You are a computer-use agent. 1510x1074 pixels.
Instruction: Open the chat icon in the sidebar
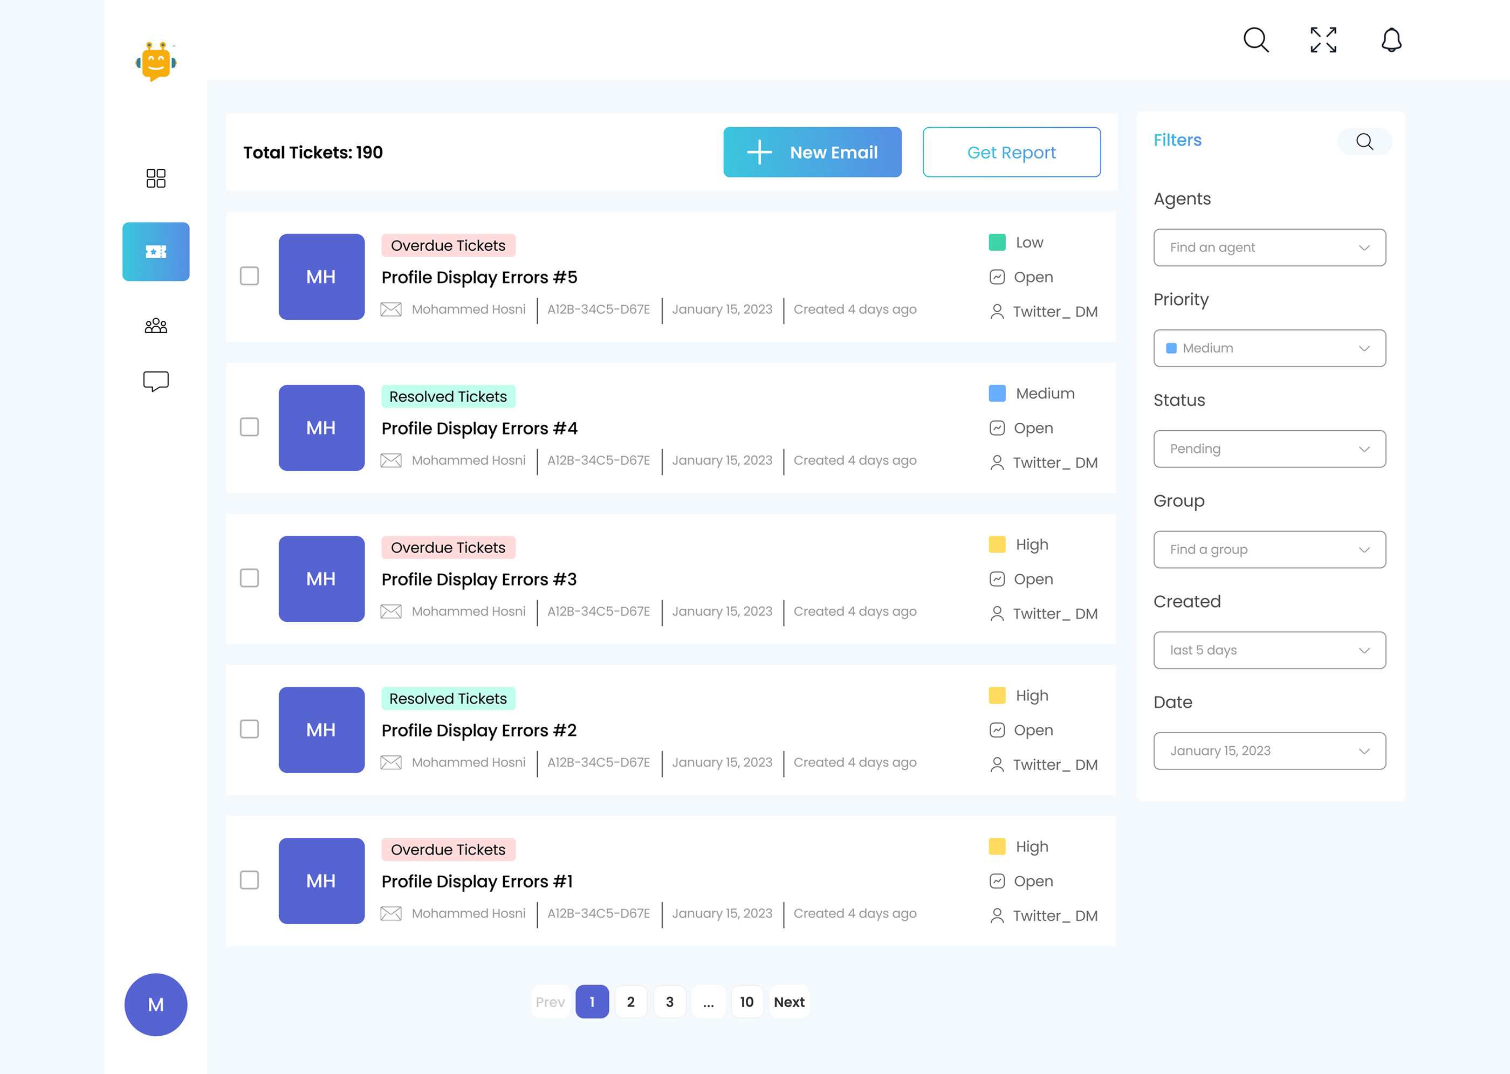155,380
